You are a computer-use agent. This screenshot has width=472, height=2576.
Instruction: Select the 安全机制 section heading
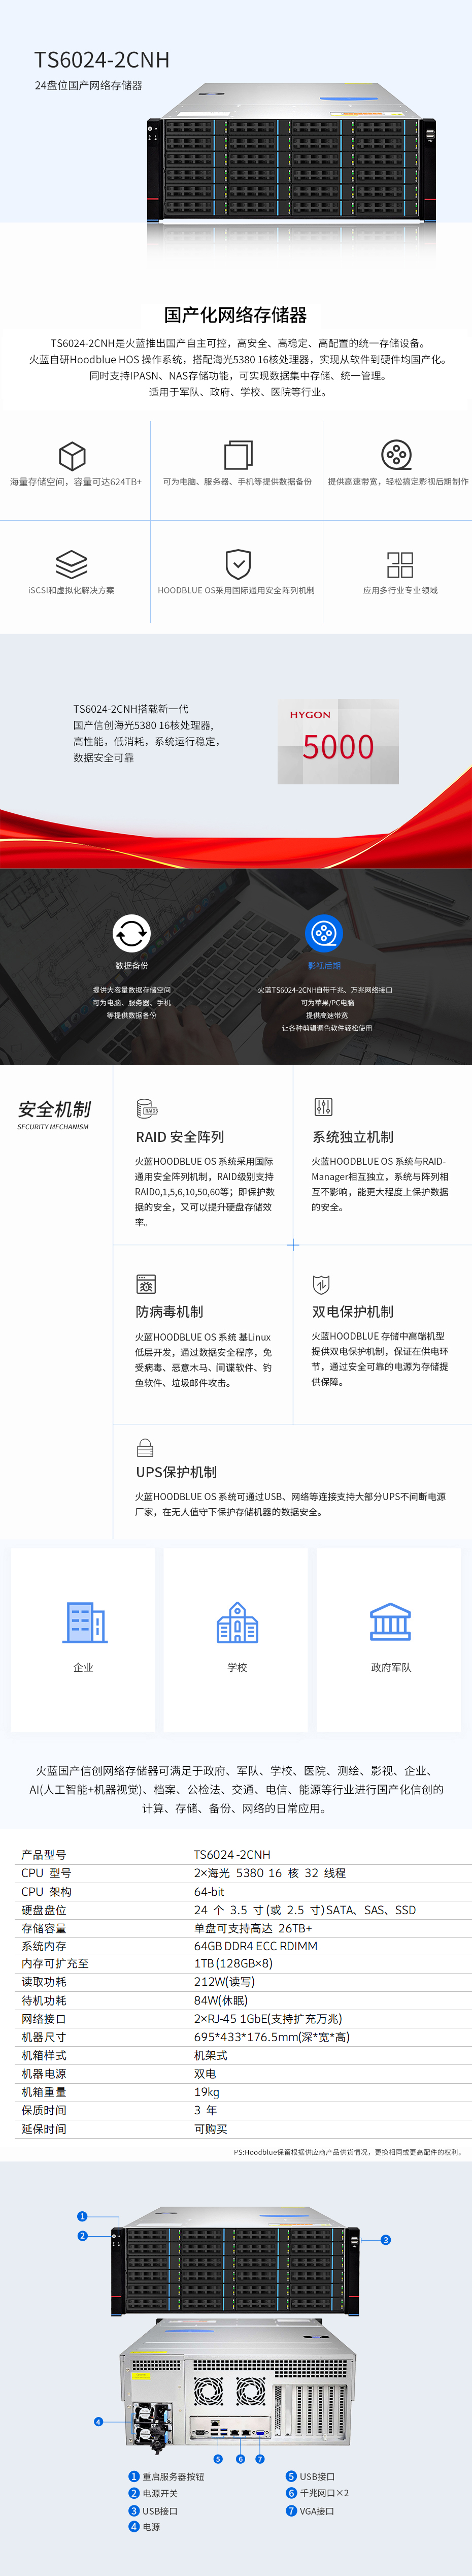(54, 1109)
